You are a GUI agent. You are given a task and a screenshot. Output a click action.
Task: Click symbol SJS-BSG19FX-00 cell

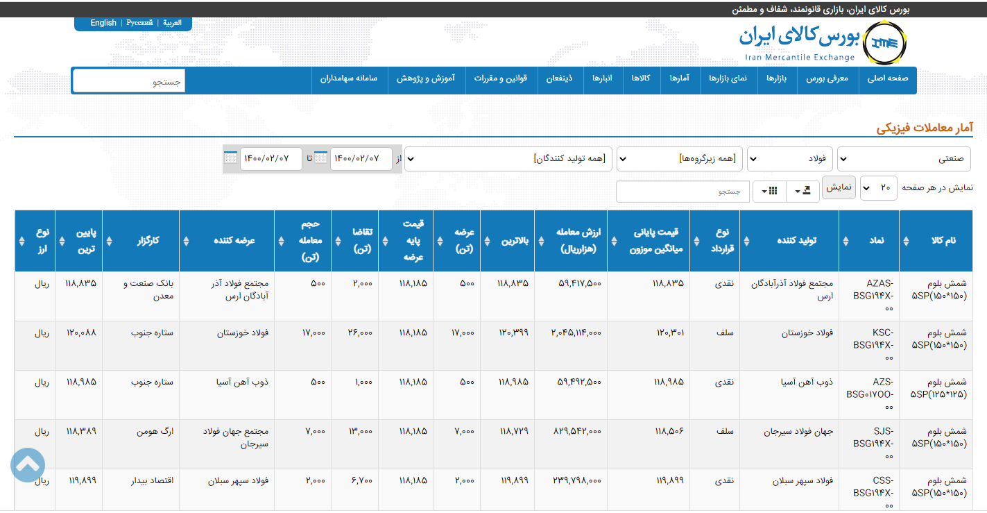[869, 444]
